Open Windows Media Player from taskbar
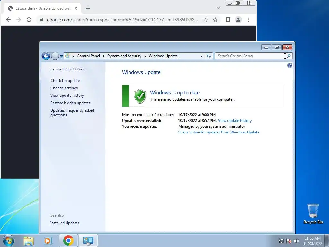 pos(48,241)
